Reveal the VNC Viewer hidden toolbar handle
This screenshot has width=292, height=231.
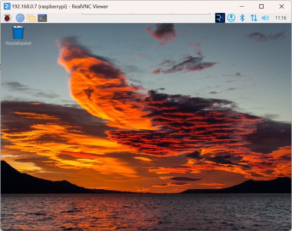pos(146,13)
